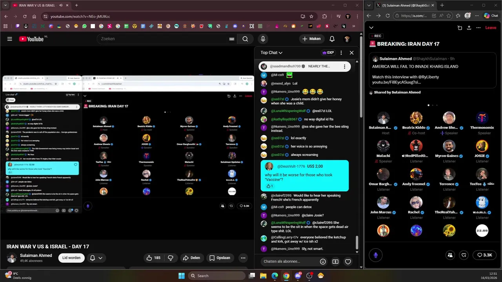Dislike the video with the thumbs-down button
This screenshot has height=282, width=502.
[x=171, y=258]
